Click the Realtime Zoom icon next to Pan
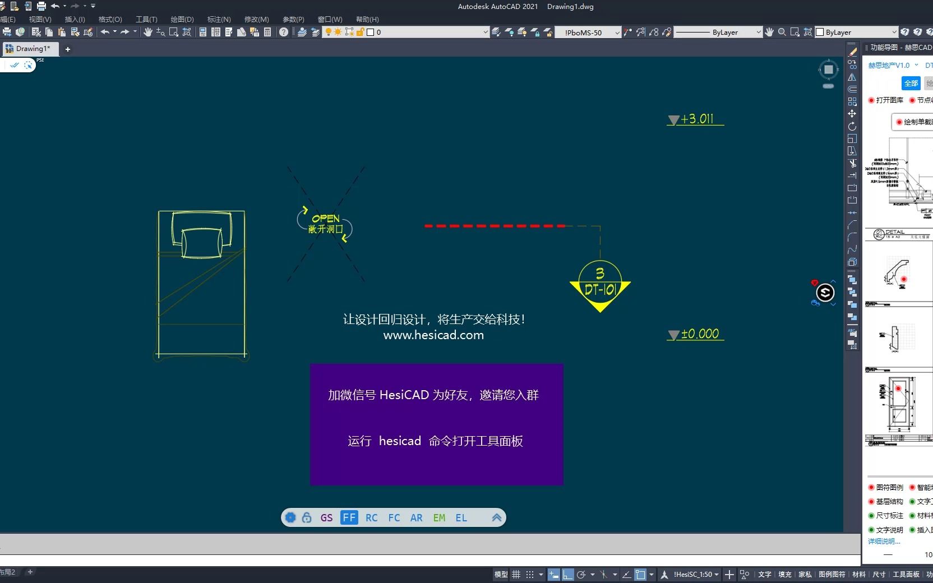The width and height of the screenshot is (933, 583). click(160, 32)
